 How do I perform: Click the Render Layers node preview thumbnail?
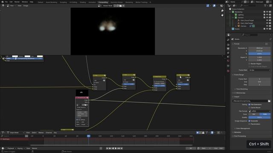point(82,93)
